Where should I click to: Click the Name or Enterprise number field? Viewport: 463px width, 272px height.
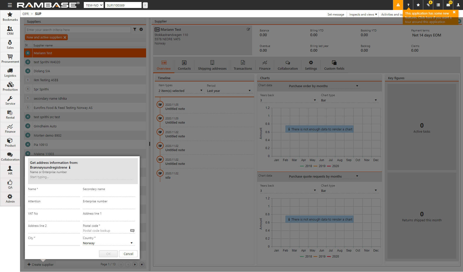(x=81, y=177)
